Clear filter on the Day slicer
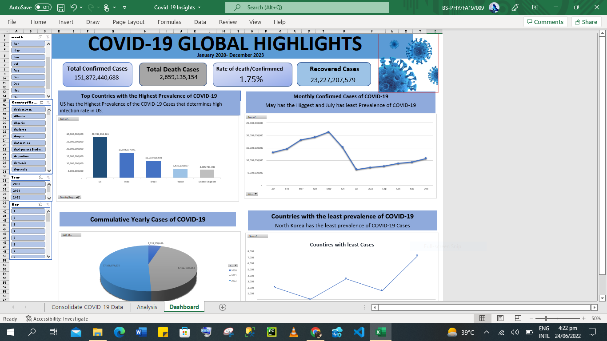 [x=48, y=204]
